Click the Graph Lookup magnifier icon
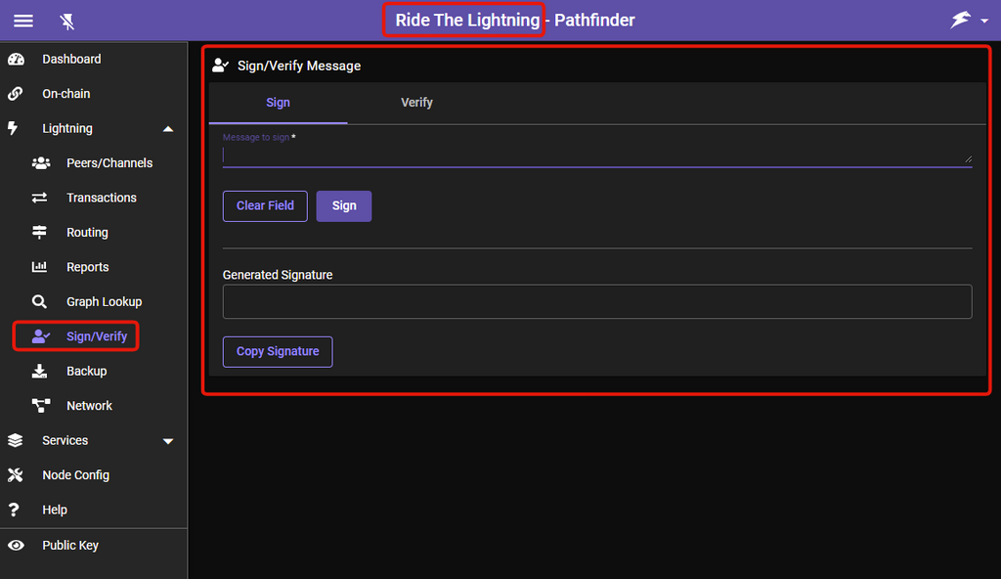The height and width of the screenshot is (579, 1001). (x=40, y=302)
